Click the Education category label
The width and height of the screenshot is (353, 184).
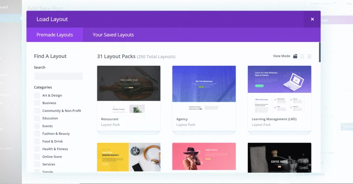pyautogui.click(x=50, y=118)
